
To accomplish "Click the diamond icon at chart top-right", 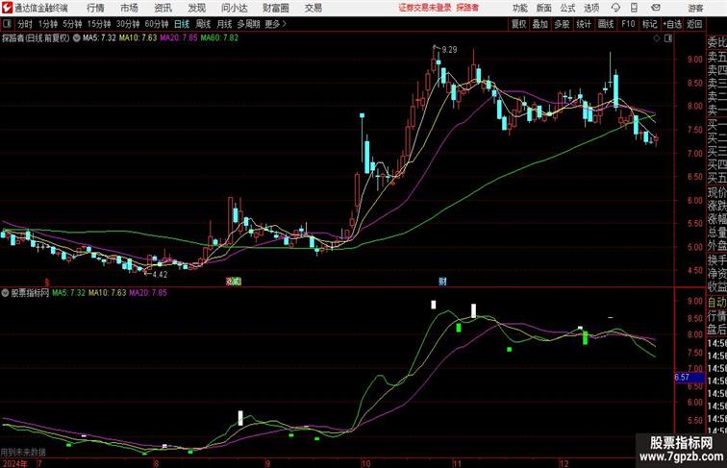I will 657,38.
